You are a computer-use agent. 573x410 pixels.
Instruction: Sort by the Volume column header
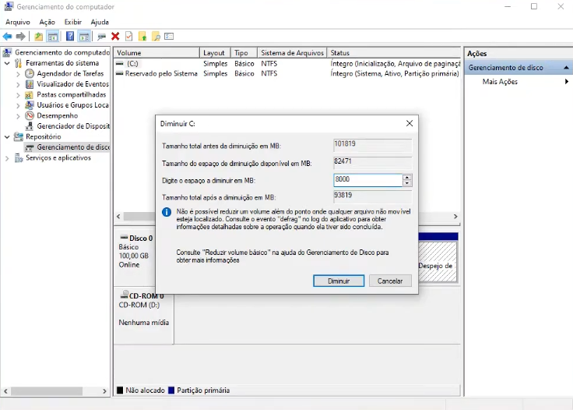(x=156, y=53)
